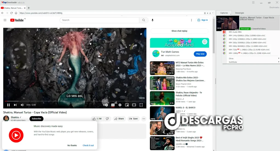
Task: Click the green Descargar button
Action: [x=245, y=29]
